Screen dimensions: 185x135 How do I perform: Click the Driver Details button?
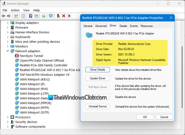98,70
